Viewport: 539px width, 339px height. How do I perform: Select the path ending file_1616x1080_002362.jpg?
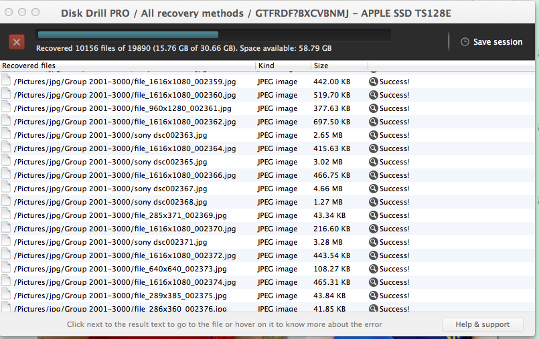(x=125, y=122)
